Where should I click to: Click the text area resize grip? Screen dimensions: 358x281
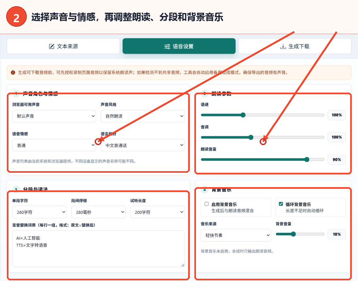[183, 265]
